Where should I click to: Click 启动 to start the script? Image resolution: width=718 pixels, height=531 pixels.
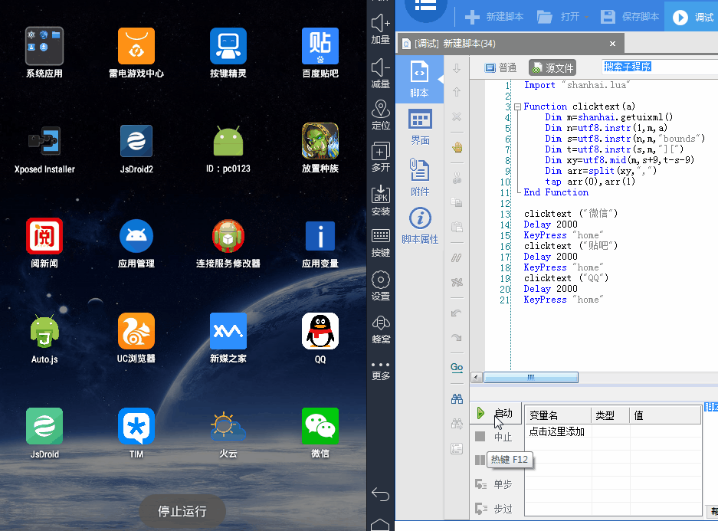point(494,413)
